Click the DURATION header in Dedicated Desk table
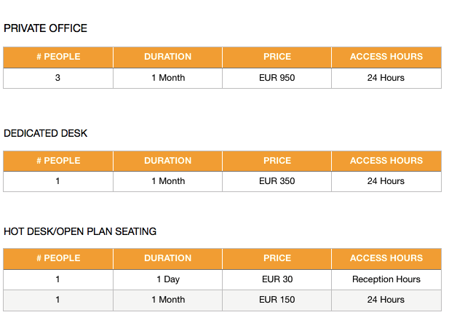Viewport: 457px width, 315px height. pos(167,161)
